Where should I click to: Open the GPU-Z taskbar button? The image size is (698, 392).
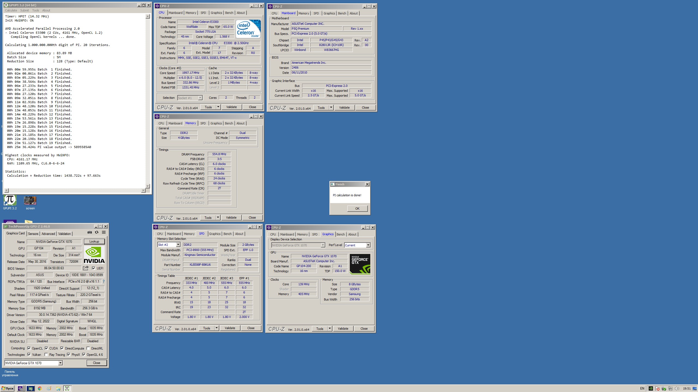31,388
